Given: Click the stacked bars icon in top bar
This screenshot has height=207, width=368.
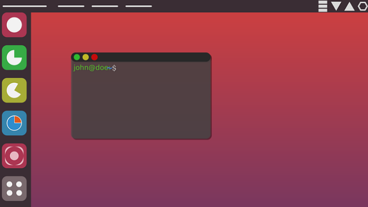Looking at the screenshot, I should [323, 6].
